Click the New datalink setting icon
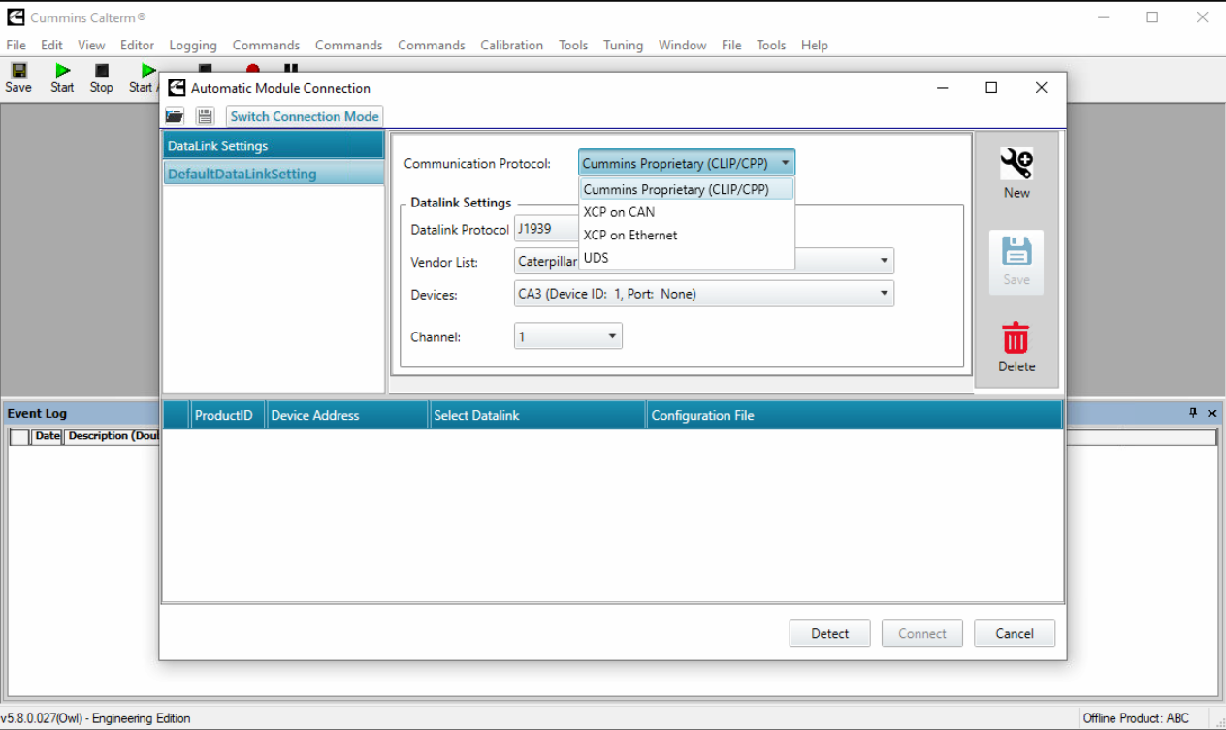This screenshot has height=730, width=1226. click(x=1016, y=175)
